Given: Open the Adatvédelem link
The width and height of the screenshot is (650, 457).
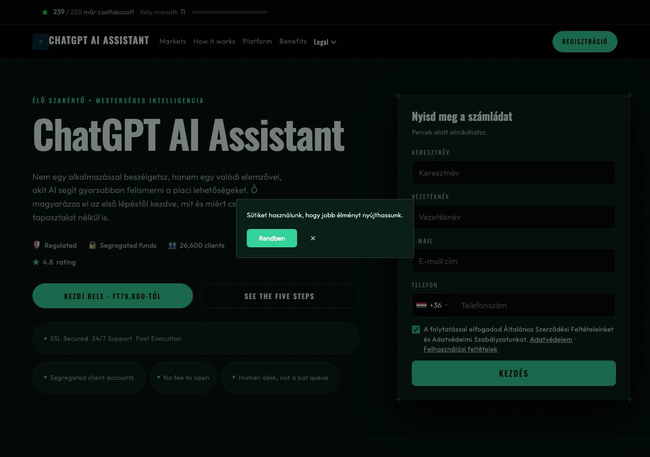Looking at the screenshot, I should pyautogui.click(x=551, y=339).
